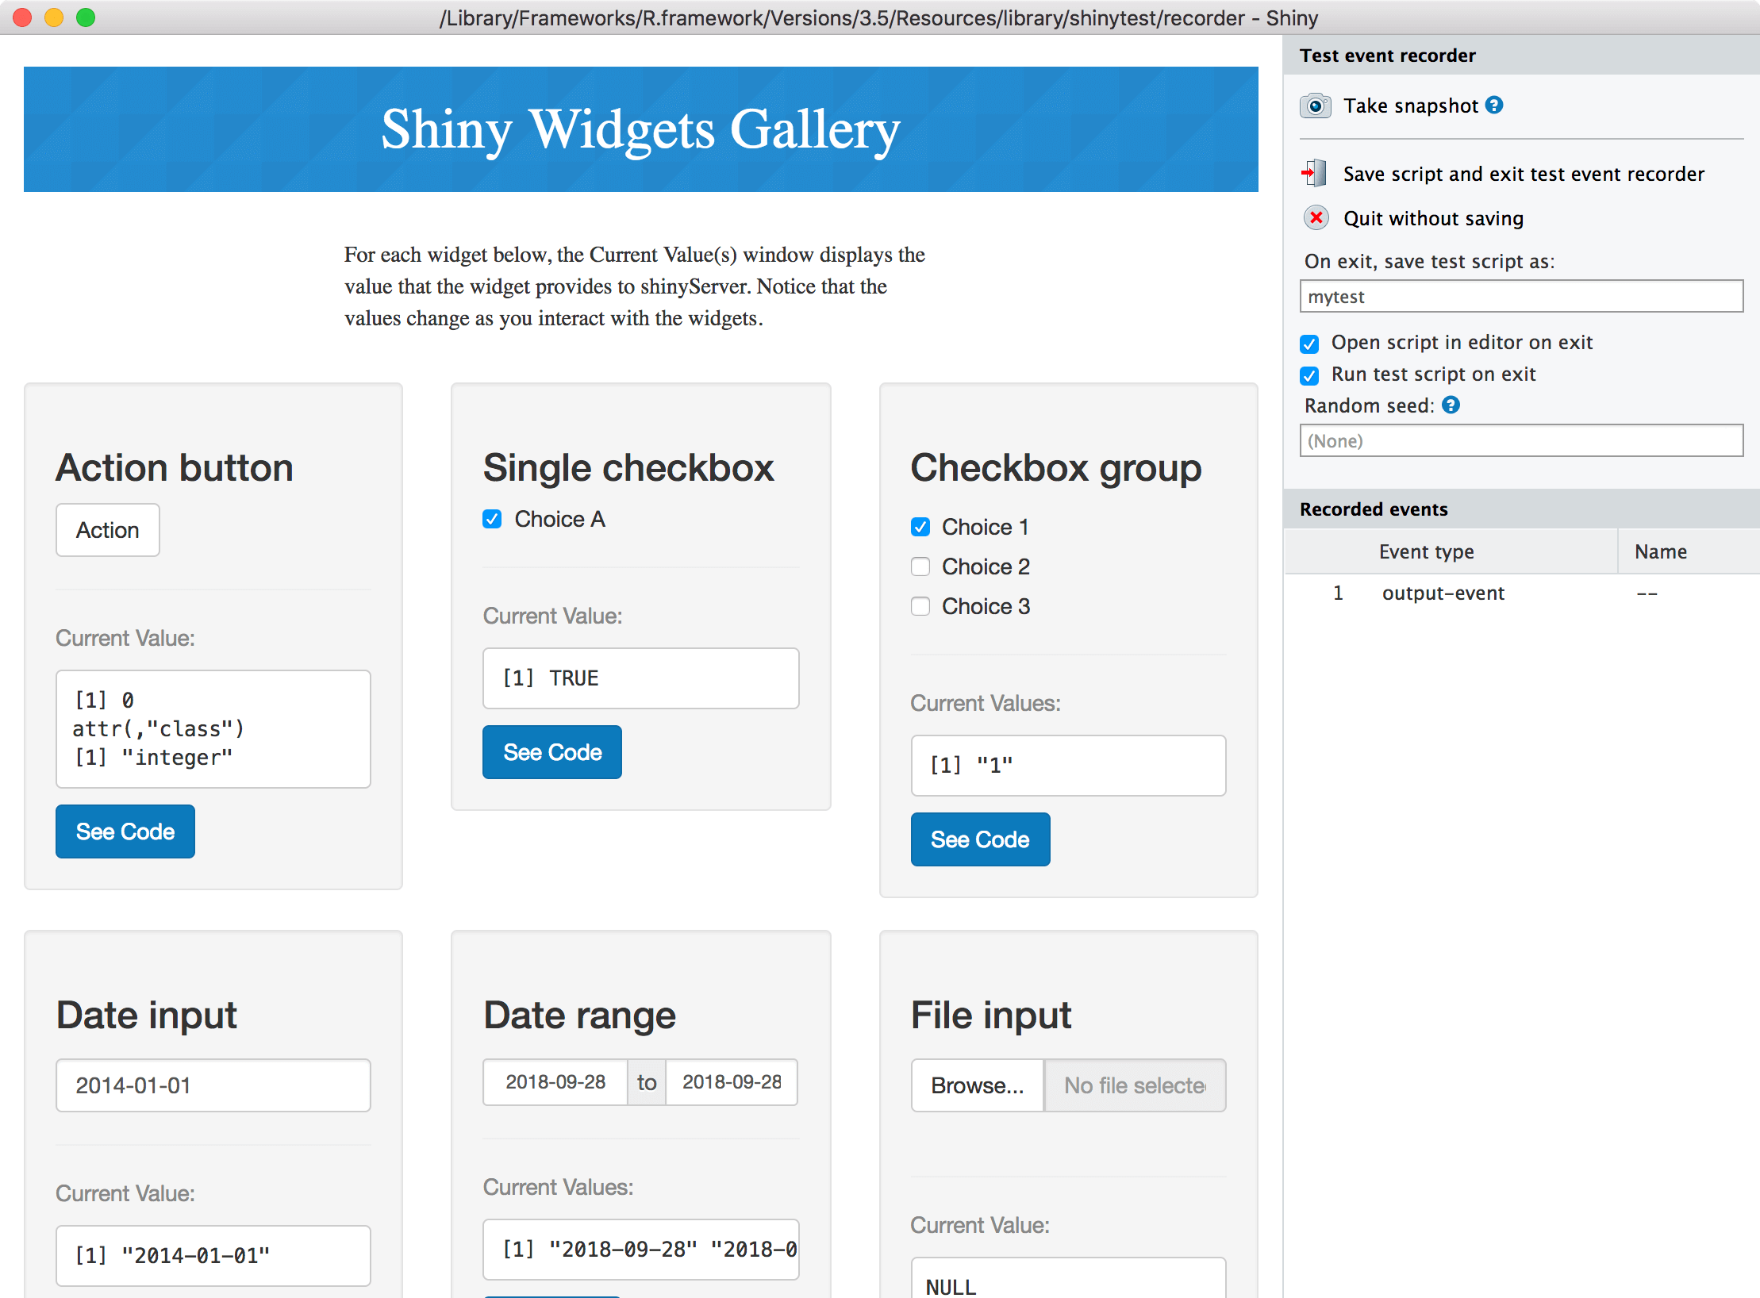The image size is (1760, 1298).
Task: Click the [1] TRUE current value box
Action: coord(641,678)
